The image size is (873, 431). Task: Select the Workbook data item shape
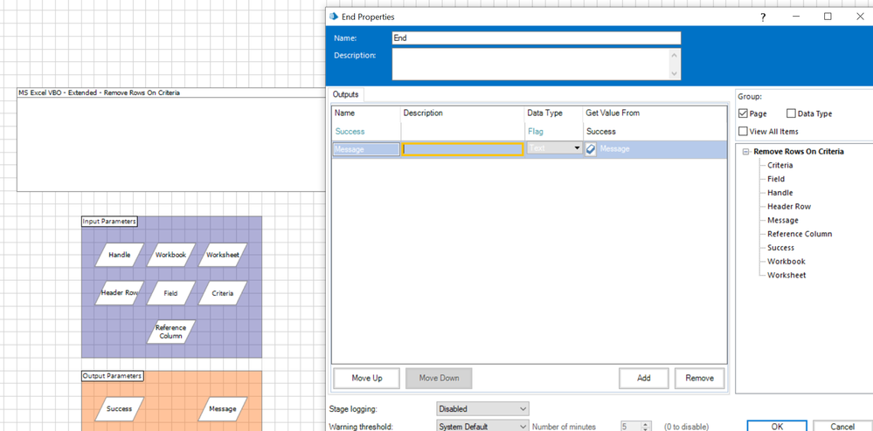coord(170,255)
